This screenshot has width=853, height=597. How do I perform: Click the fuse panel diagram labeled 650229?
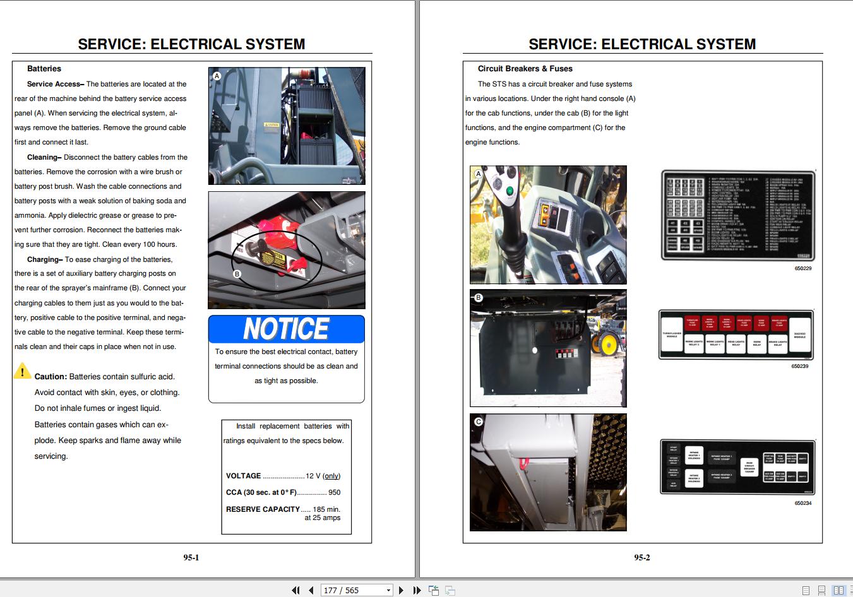(737, 215)
